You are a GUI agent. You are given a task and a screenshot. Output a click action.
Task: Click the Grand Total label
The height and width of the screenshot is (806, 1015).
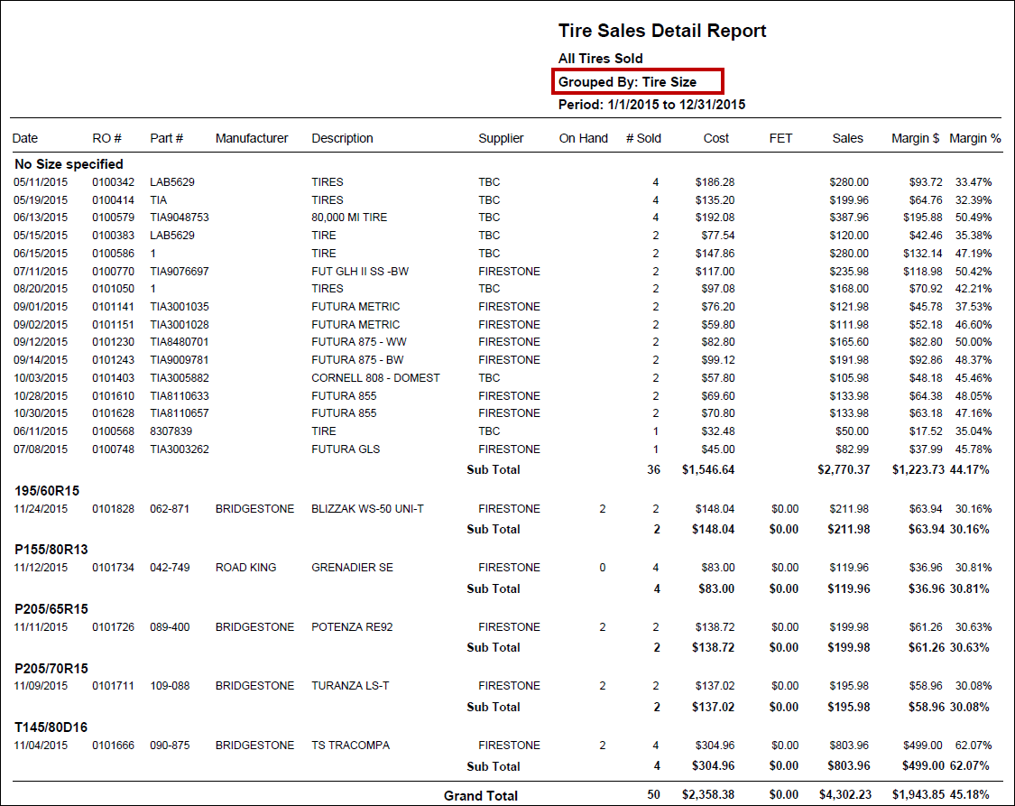480,795
